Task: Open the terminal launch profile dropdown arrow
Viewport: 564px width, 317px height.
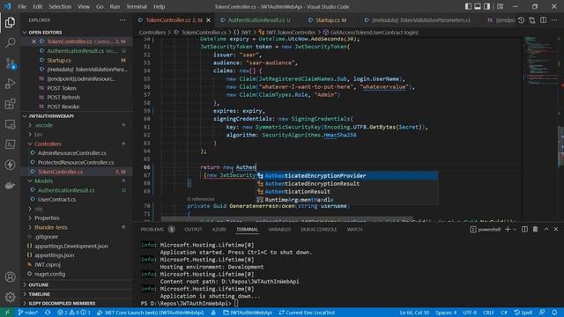Action: (515, 229)
